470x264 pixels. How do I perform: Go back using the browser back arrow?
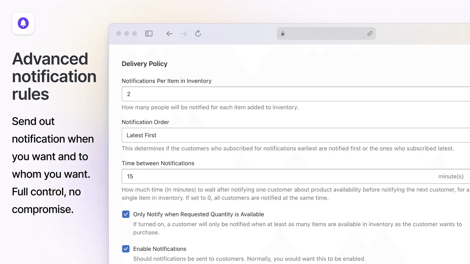click(x=169, y=34)
